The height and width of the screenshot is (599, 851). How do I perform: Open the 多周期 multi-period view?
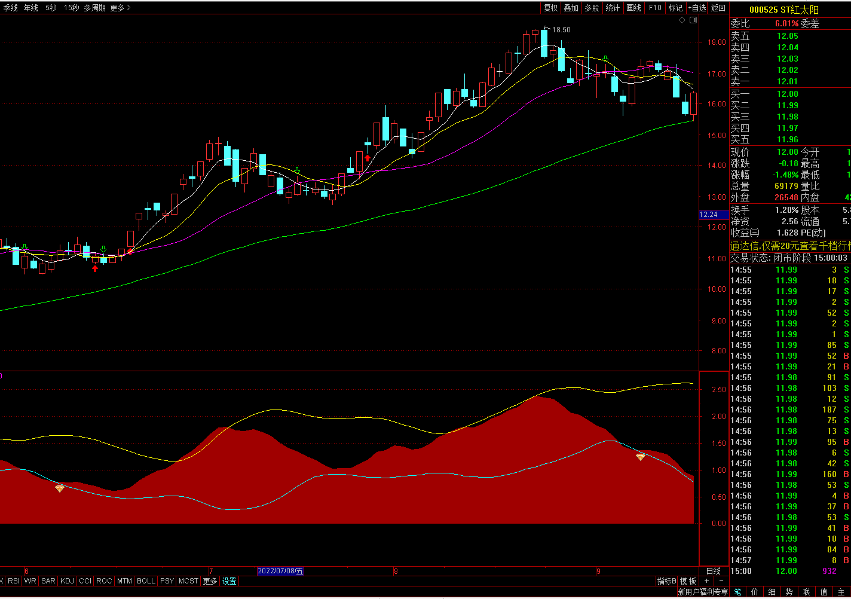pos(94,8)
